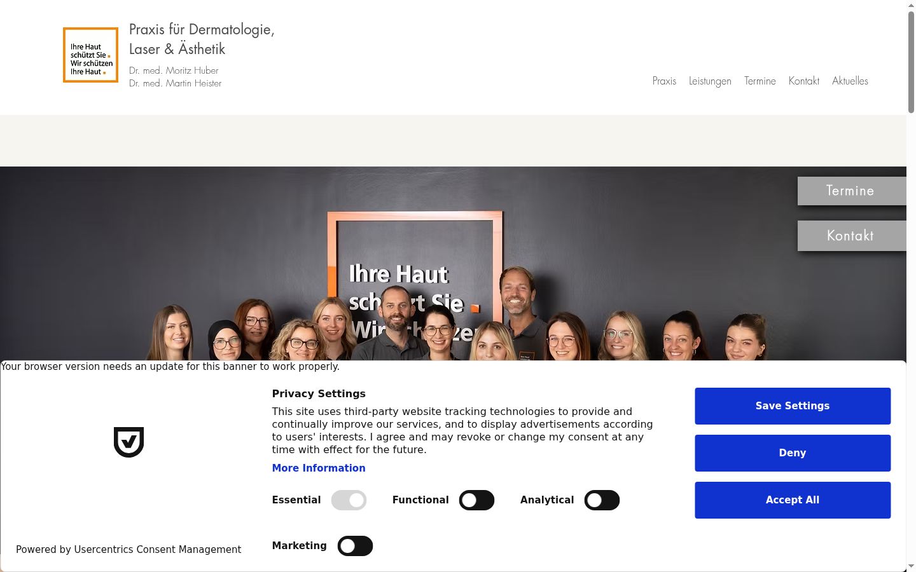This screenshot has height=572, width=916.
Task: Click the scrollbar up arrow
Action: (911, 5)
